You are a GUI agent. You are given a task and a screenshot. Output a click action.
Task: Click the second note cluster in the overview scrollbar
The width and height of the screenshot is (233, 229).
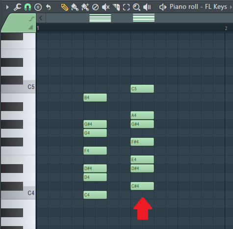(144, 18)
